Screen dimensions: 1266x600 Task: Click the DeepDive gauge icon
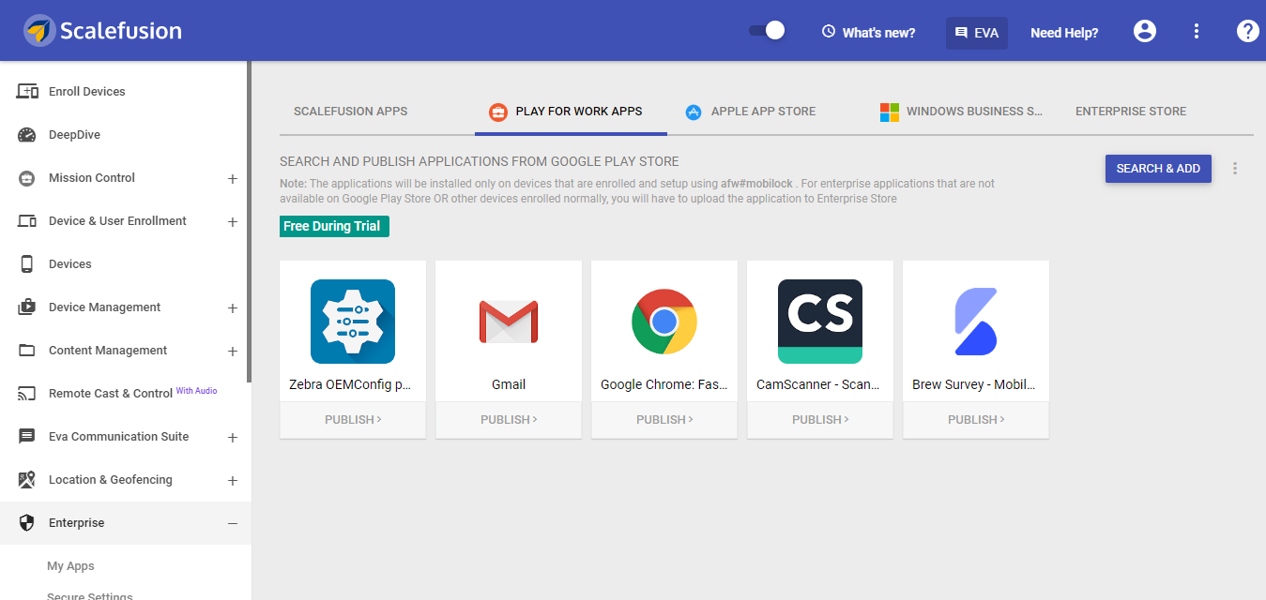click(x=27, y=135)
